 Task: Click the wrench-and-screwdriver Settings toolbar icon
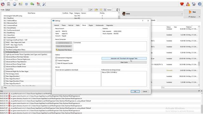[44, 4]
